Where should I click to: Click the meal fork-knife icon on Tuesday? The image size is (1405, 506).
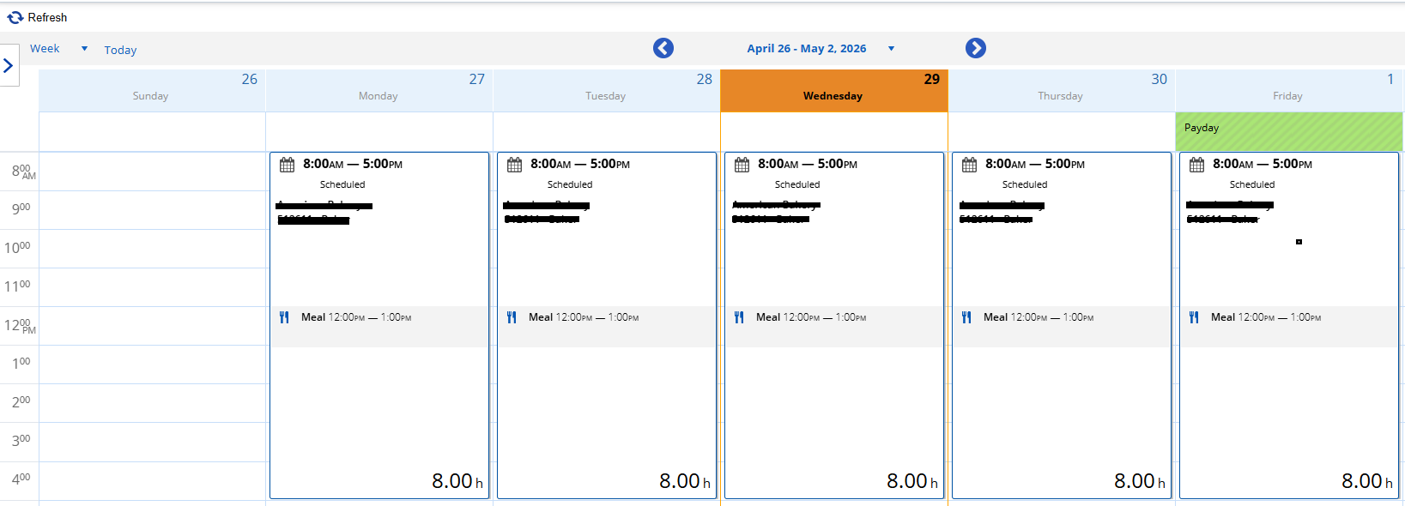512,317
